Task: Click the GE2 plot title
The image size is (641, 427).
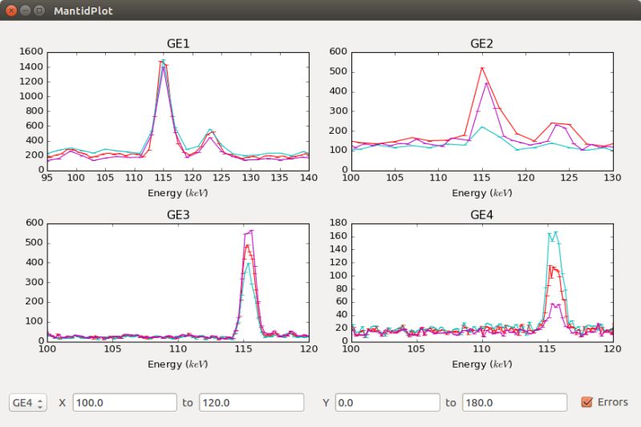Action: 481,44
